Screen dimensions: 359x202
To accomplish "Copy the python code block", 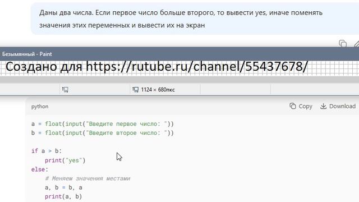I will 301,106.
